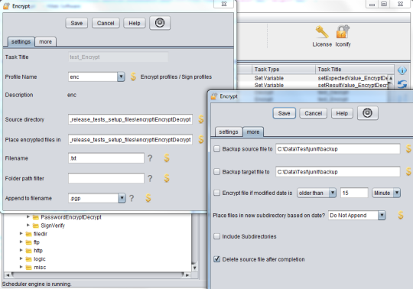413x289 pixels.
Task: Switch to more tab in left Encrypt dialog
Action: pyautogui.click(x=45, y=41)
